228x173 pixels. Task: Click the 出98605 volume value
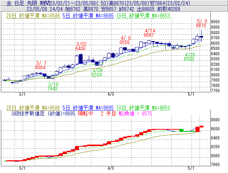pyautogui.click(x=146, y=9)
